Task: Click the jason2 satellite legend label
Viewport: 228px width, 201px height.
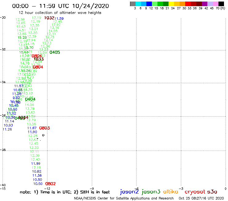Action: tap(129, 192)
